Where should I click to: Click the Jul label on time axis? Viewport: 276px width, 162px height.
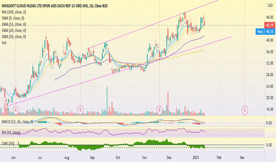40,158
